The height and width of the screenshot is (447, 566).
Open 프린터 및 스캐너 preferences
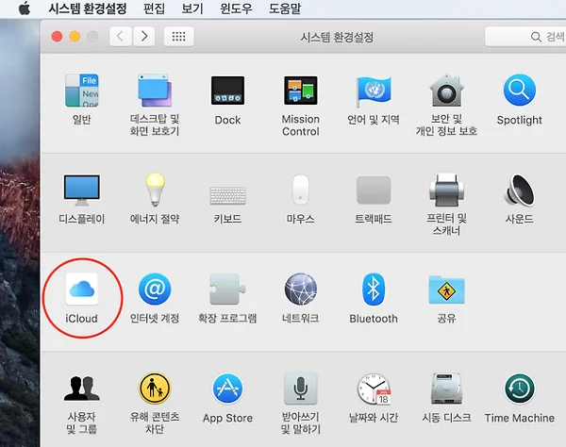coord(446,205)
